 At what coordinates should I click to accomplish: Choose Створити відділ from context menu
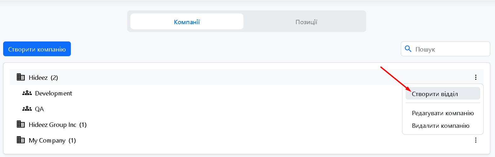coord(435,94)
